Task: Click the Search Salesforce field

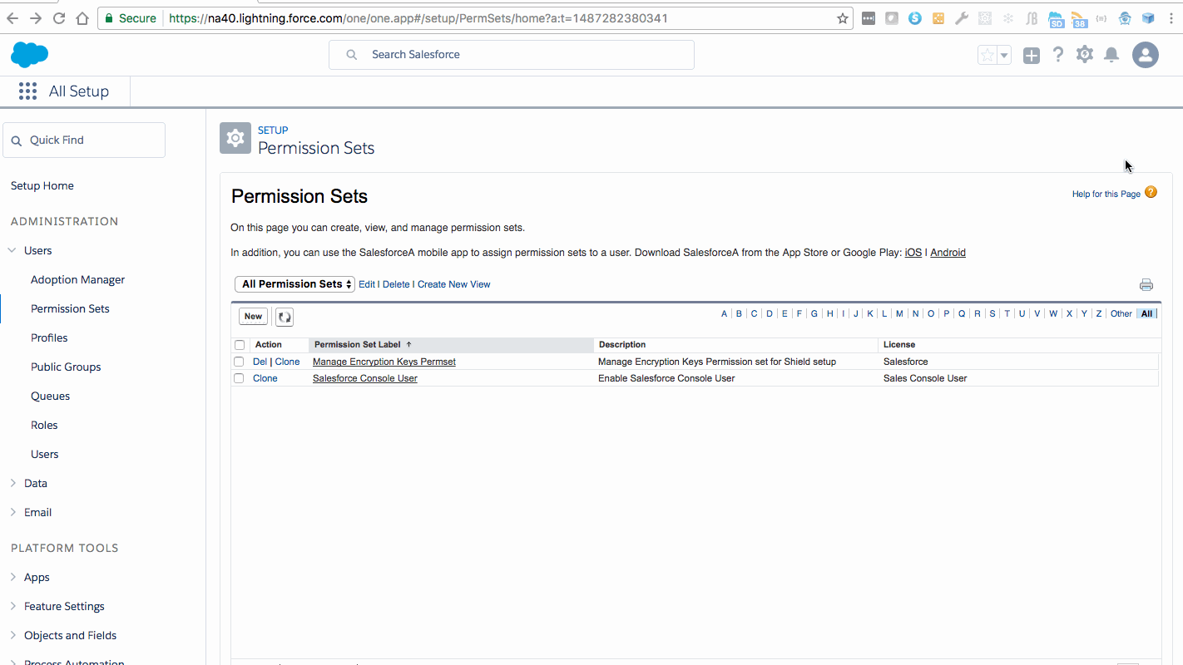Action: 512,55
